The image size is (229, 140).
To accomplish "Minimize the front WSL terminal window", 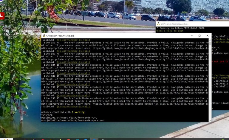I will click(191, 36).
